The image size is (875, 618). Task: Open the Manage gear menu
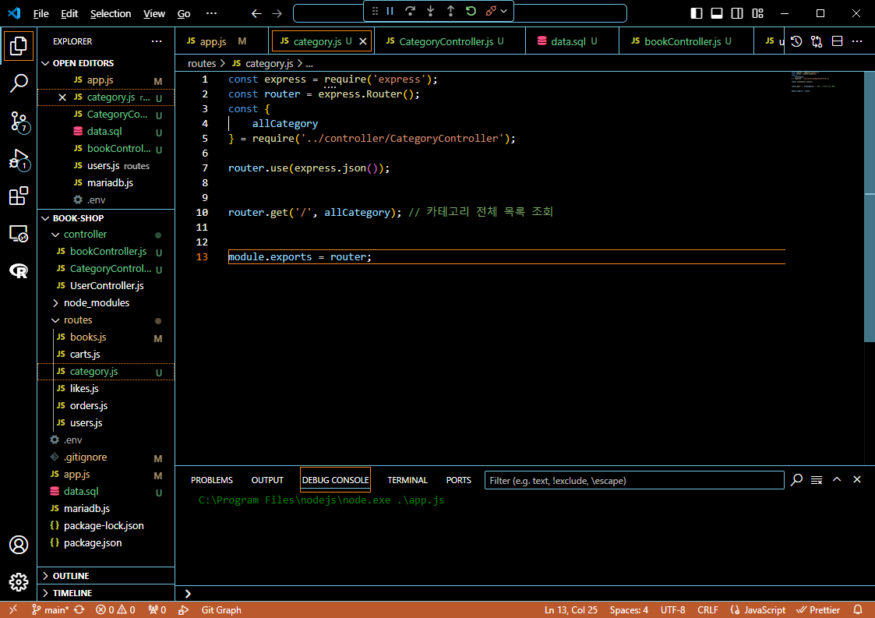(x=19, y=581)
